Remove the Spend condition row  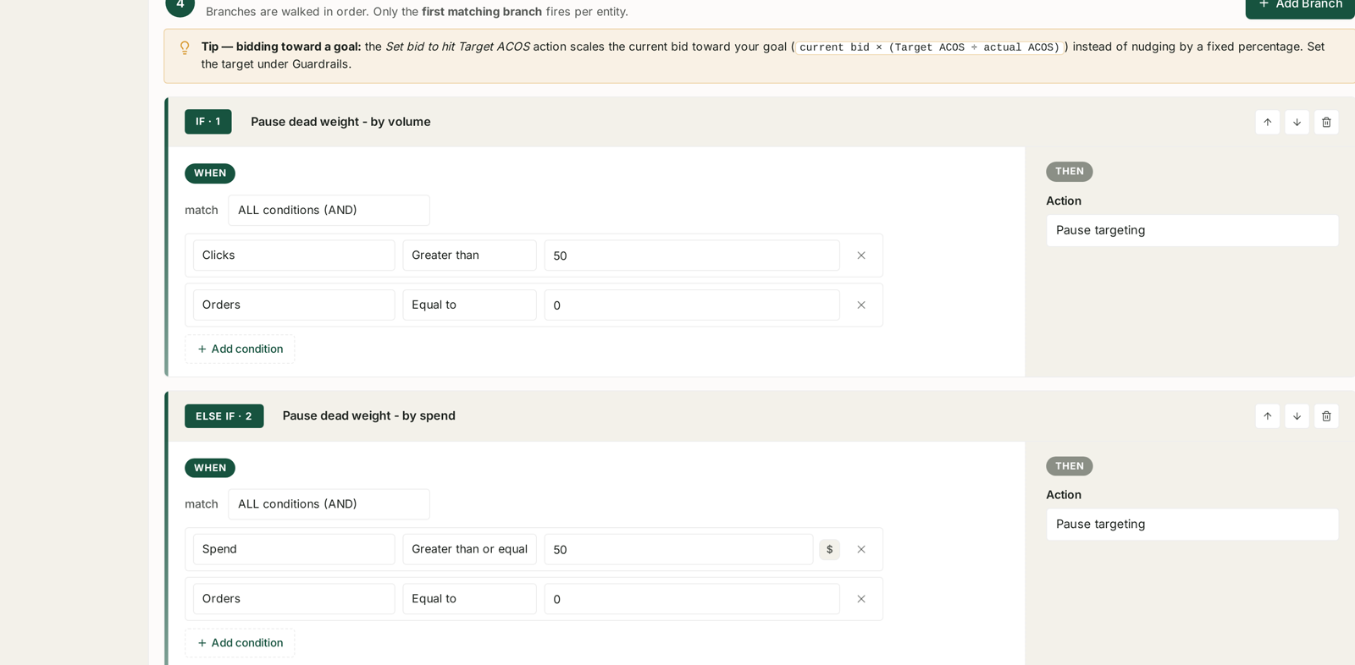tap(861, 550)
